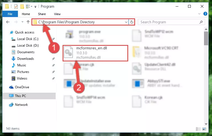Unpin Videos using its pin icon
The height and width of the screenshot is (136, 212).
coord(53,78)
